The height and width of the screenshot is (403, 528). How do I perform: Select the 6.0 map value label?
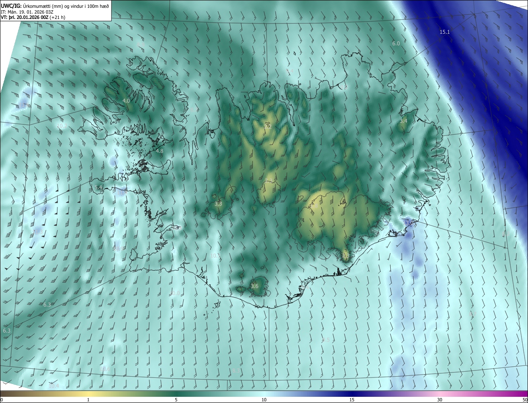coord(396,43)
